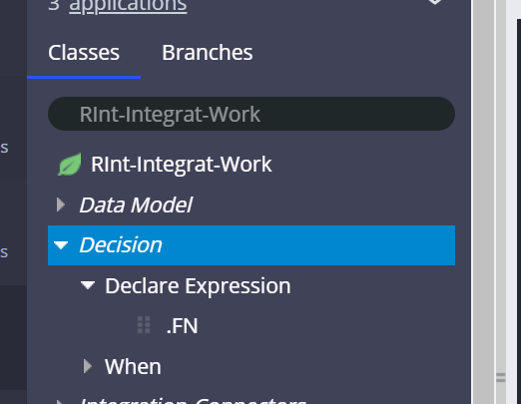Select the Integration-Connectors category label
The image size is (521, 404).
coord(193,400)
